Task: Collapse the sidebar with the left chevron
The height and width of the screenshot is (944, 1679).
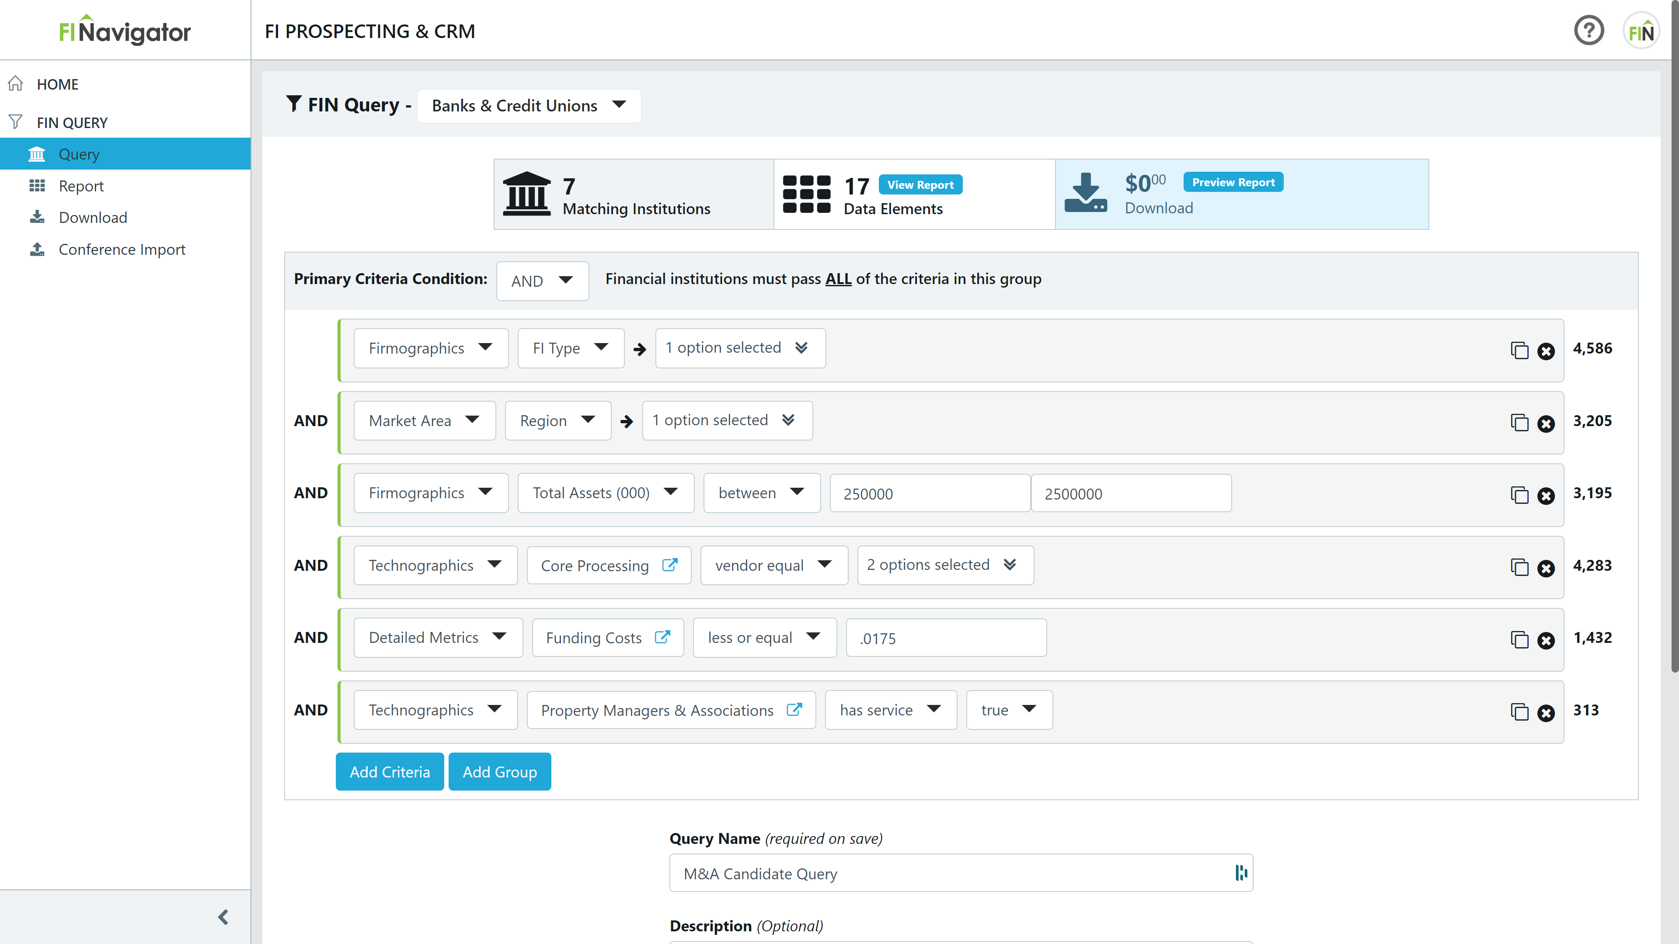Action: coord(223,916)
